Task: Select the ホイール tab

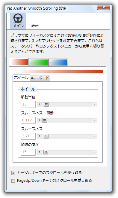Action: [x=21, y=78]
